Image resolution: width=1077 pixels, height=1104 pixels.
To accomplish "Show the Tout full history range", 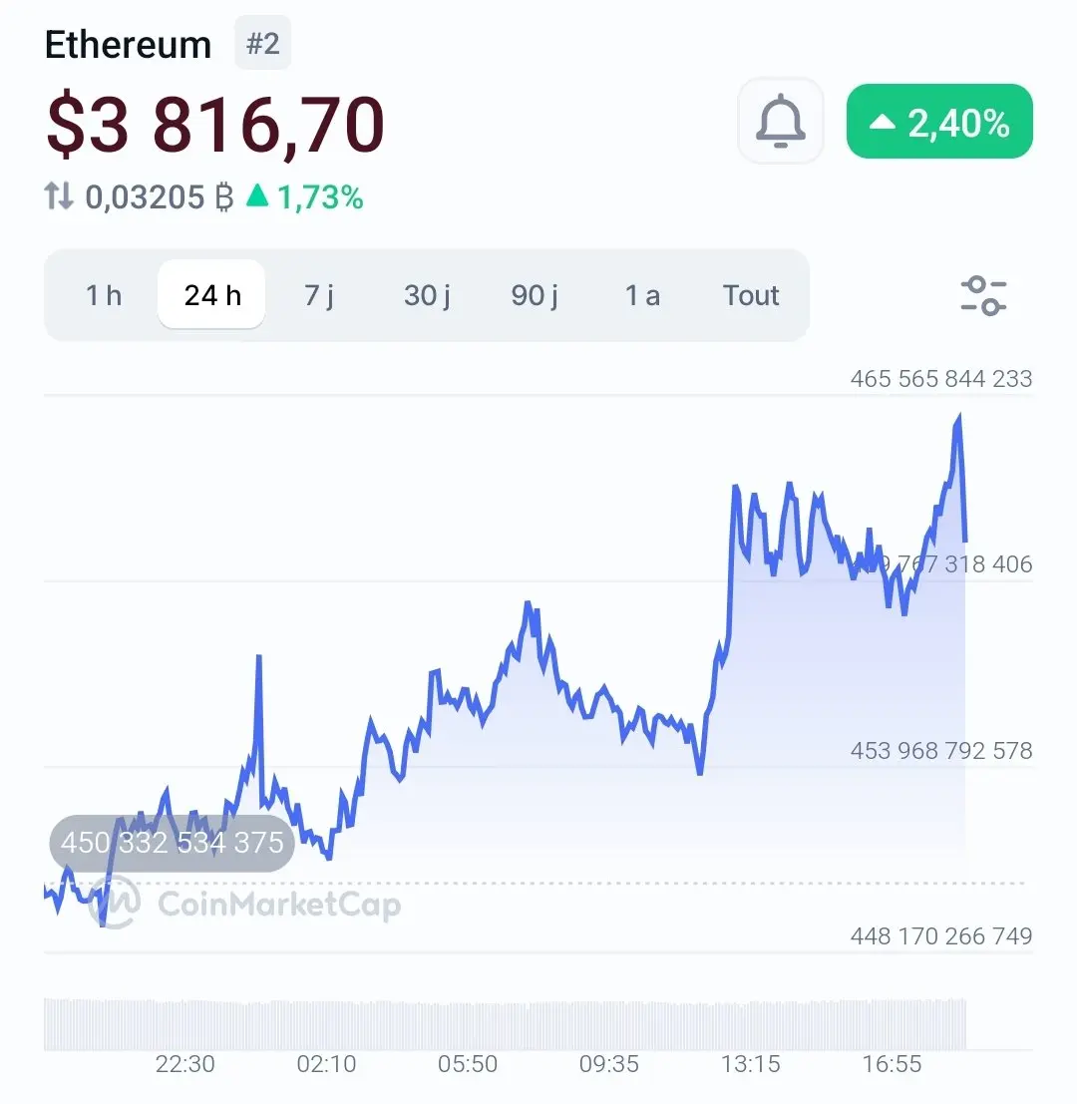I will coord(750,295).
